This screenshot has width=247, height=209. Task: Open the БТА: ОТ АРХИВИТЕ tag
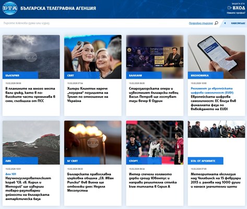pos(206,161)
